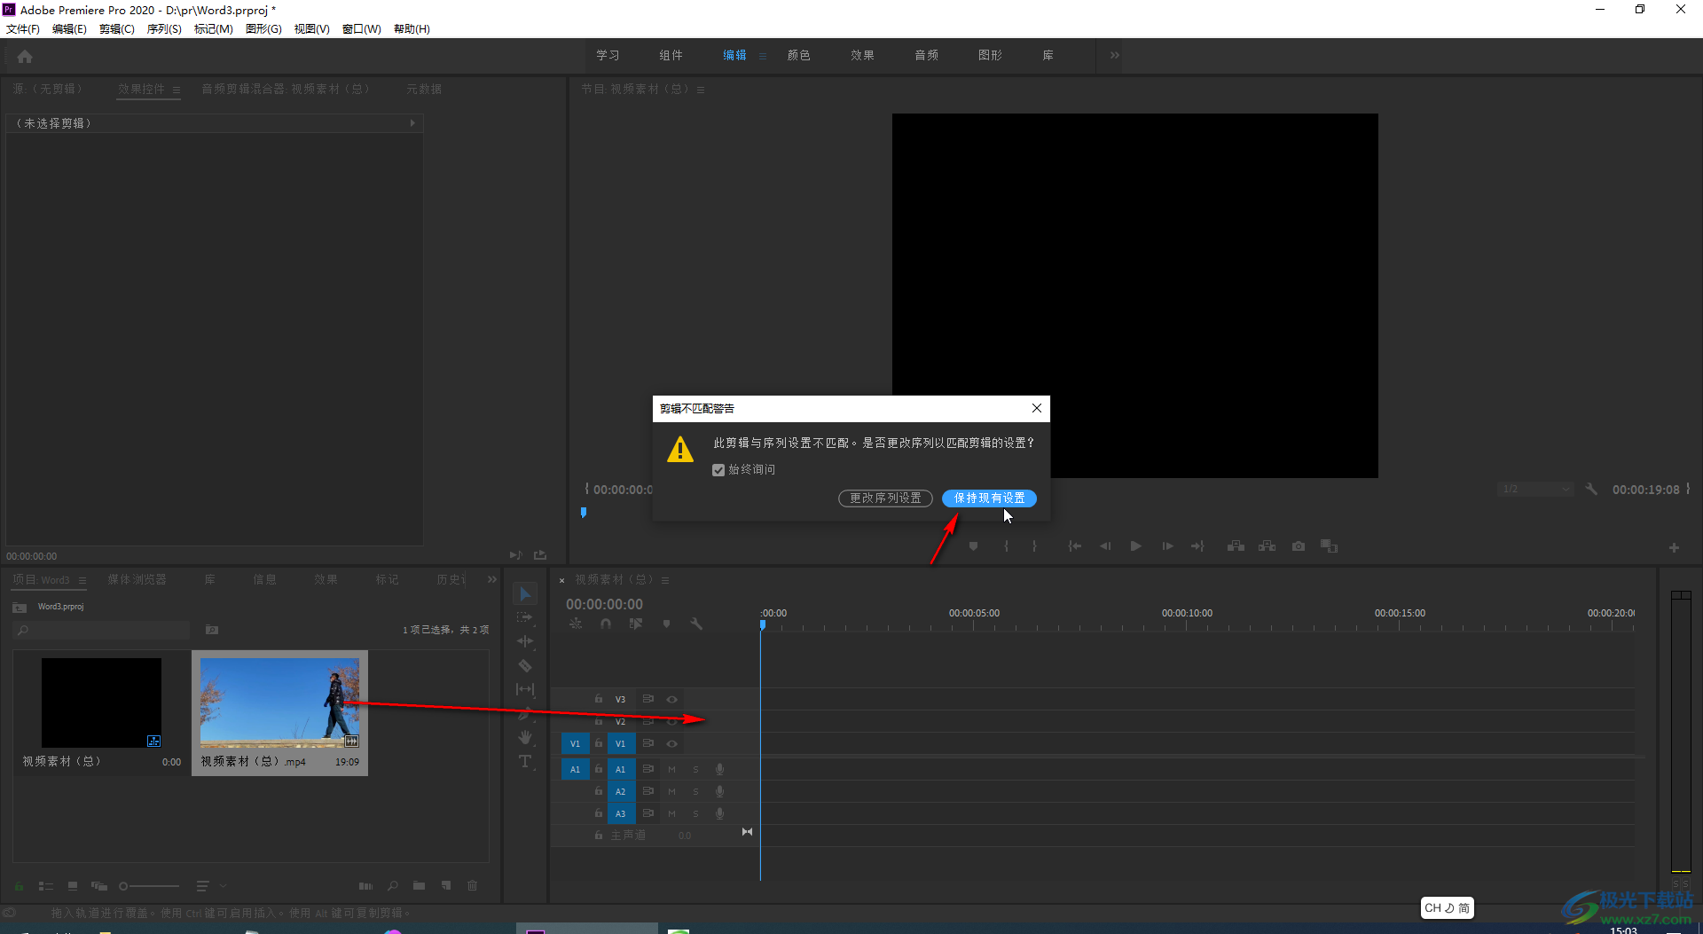Toggle lock on V3 track
Image resolution: width=1703 pixels, height=934 pixels.
[599, 699]
